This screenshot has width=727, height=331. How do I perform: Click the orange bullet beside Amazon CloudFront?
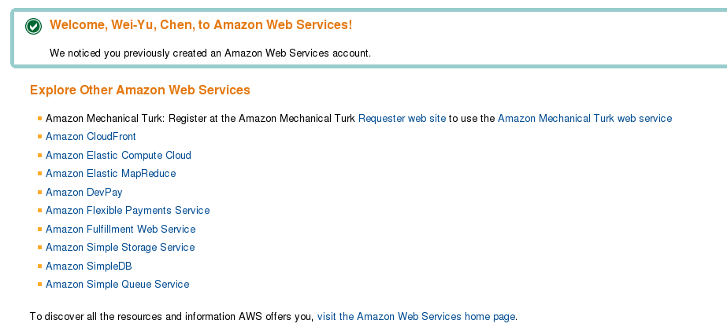[40, 137]
